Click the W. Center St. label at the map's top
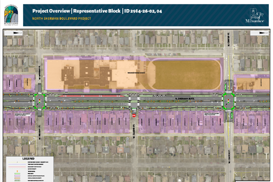 (x=229, y=39)
